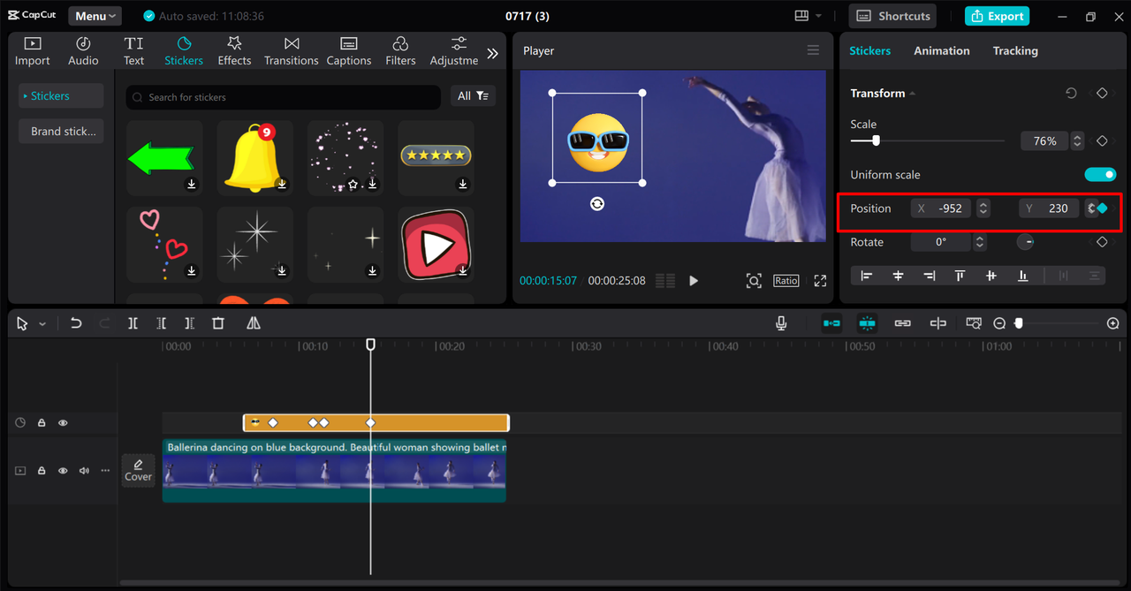
Task: Click the rotate handle below the emoji sticker
Action: click(597, 204)
